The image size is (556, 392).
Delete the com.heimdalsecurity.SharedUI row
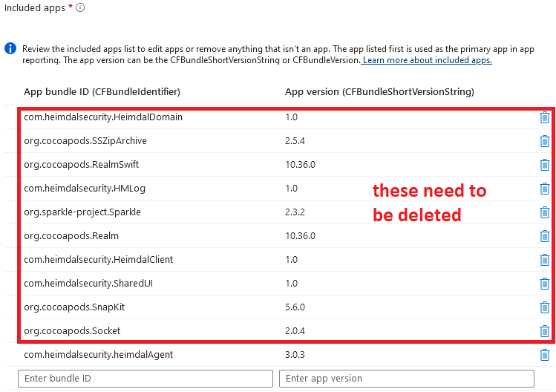(x=545, y=284)
